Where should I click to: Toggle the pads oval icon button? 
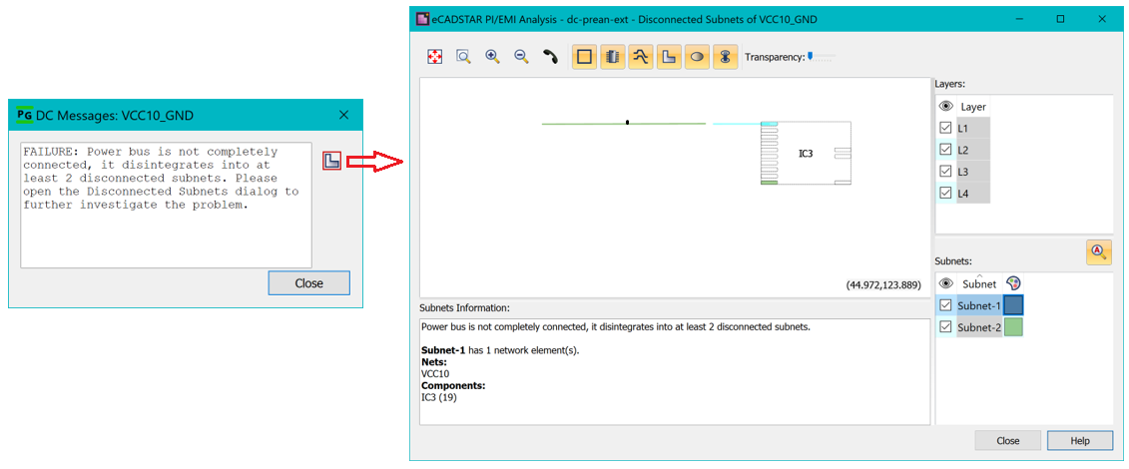click(x=696, y=57)
